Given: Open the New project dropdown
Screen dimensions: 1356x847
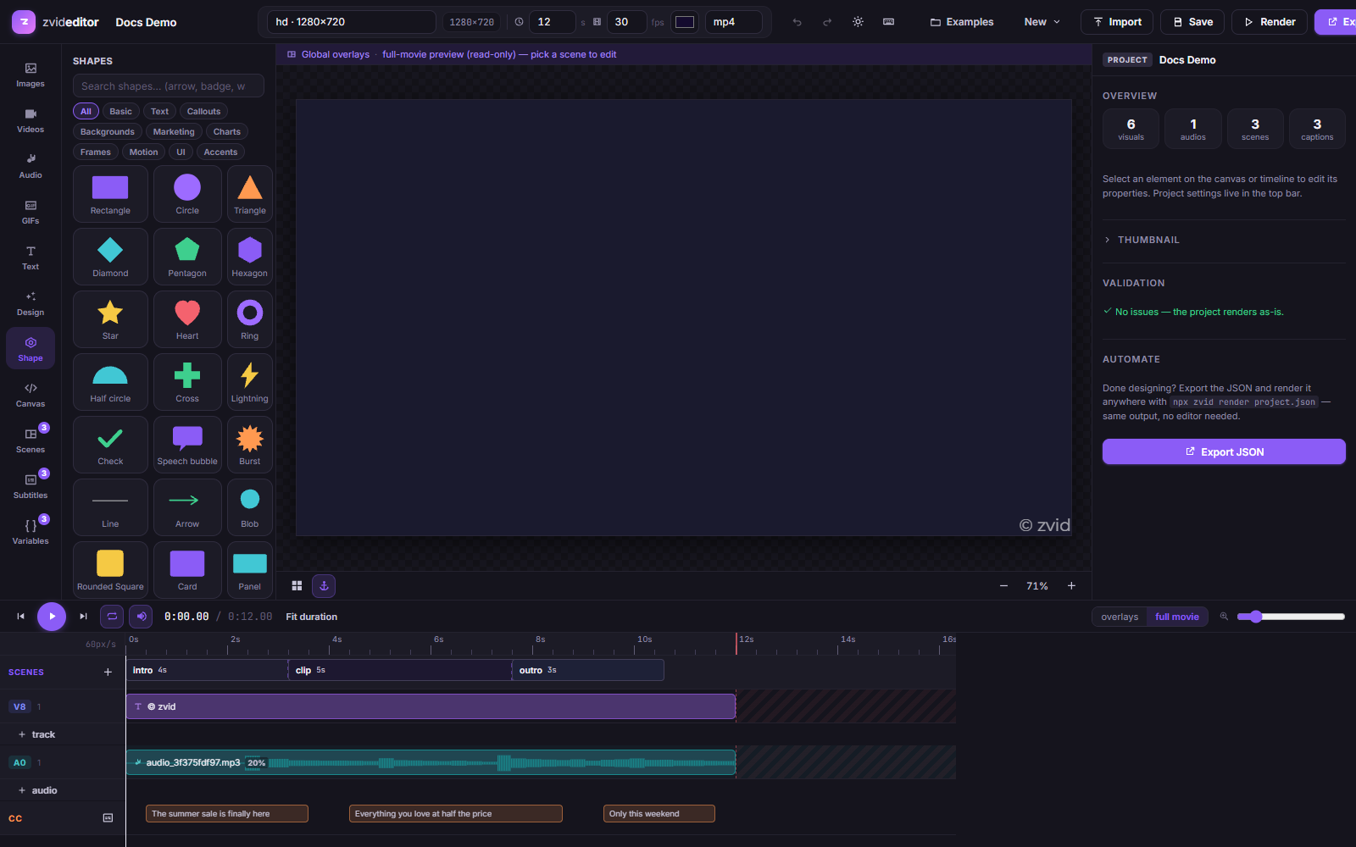Looking at the screenshot, I should pos(1042,22).
